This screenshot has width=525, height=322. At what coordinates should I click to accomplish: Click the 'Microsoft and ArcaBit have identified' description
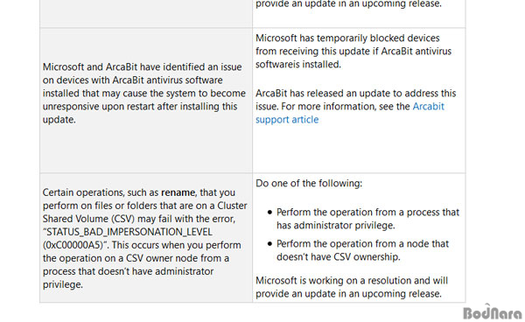[144, 93]
